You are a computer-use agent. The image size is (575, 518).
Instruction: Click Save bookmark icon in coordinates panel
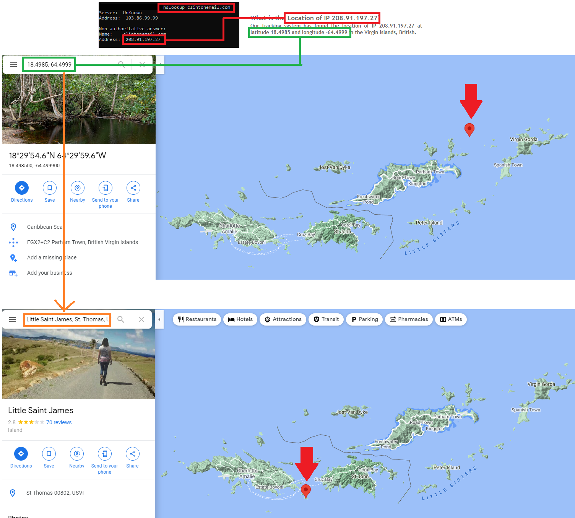coord(50,188)
